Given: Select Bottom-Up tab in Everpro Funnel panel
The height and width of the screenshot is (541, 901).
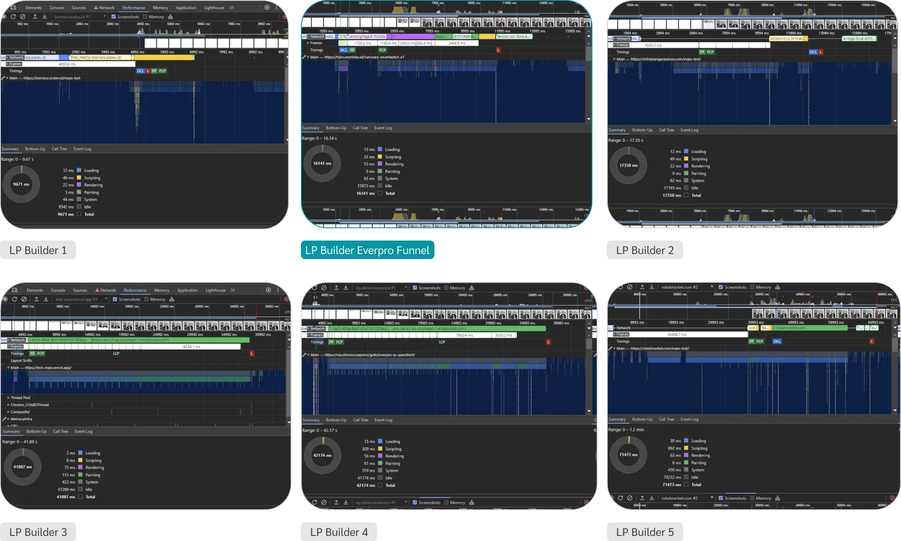Looking at the screenshot, I should tap(336, 128).
